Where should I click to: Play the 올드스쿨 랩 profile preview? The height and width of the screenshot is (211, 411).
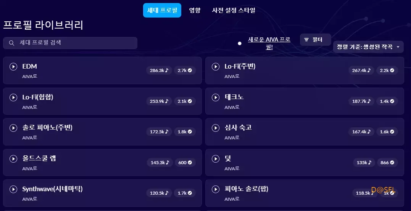click(x=13, y=159)
